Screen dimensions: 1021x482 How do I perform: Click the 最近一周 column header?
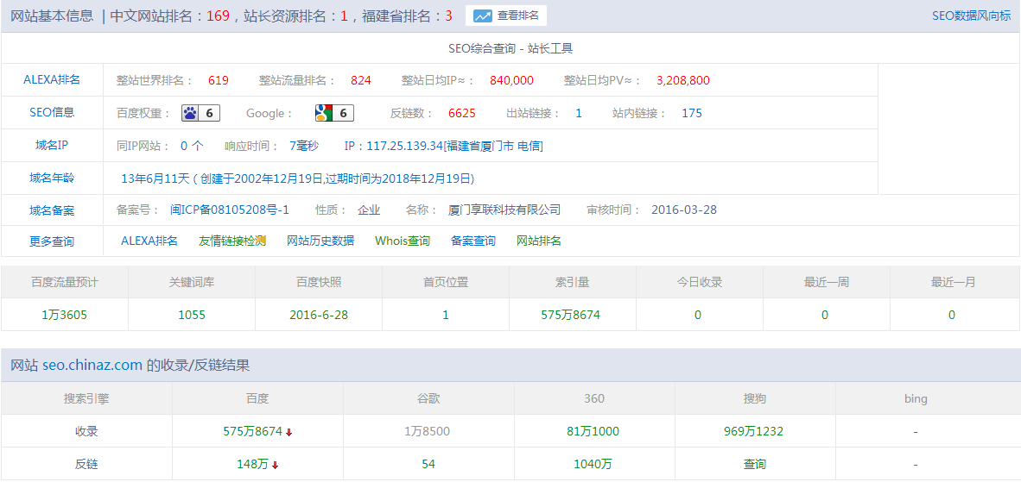tap(827, 283)
